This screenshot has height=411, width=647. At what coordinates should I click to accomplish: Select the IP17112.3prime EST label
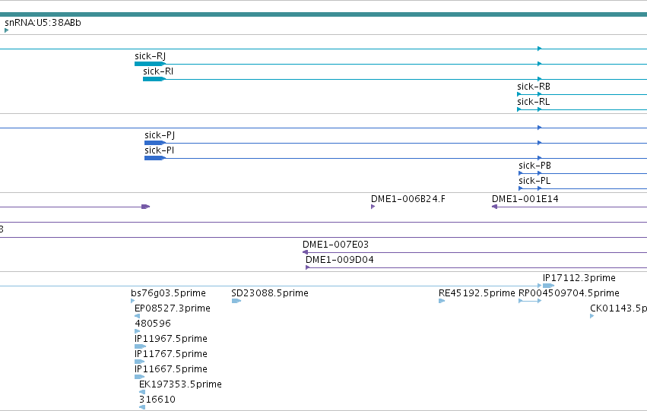click(x=579, y=278)
